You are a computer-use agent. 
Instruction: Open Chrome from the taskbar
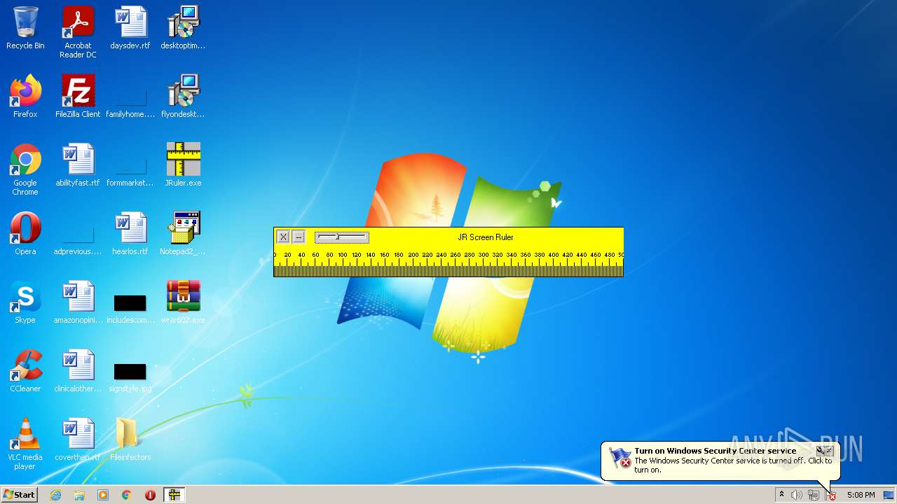[x=127, y=495]
